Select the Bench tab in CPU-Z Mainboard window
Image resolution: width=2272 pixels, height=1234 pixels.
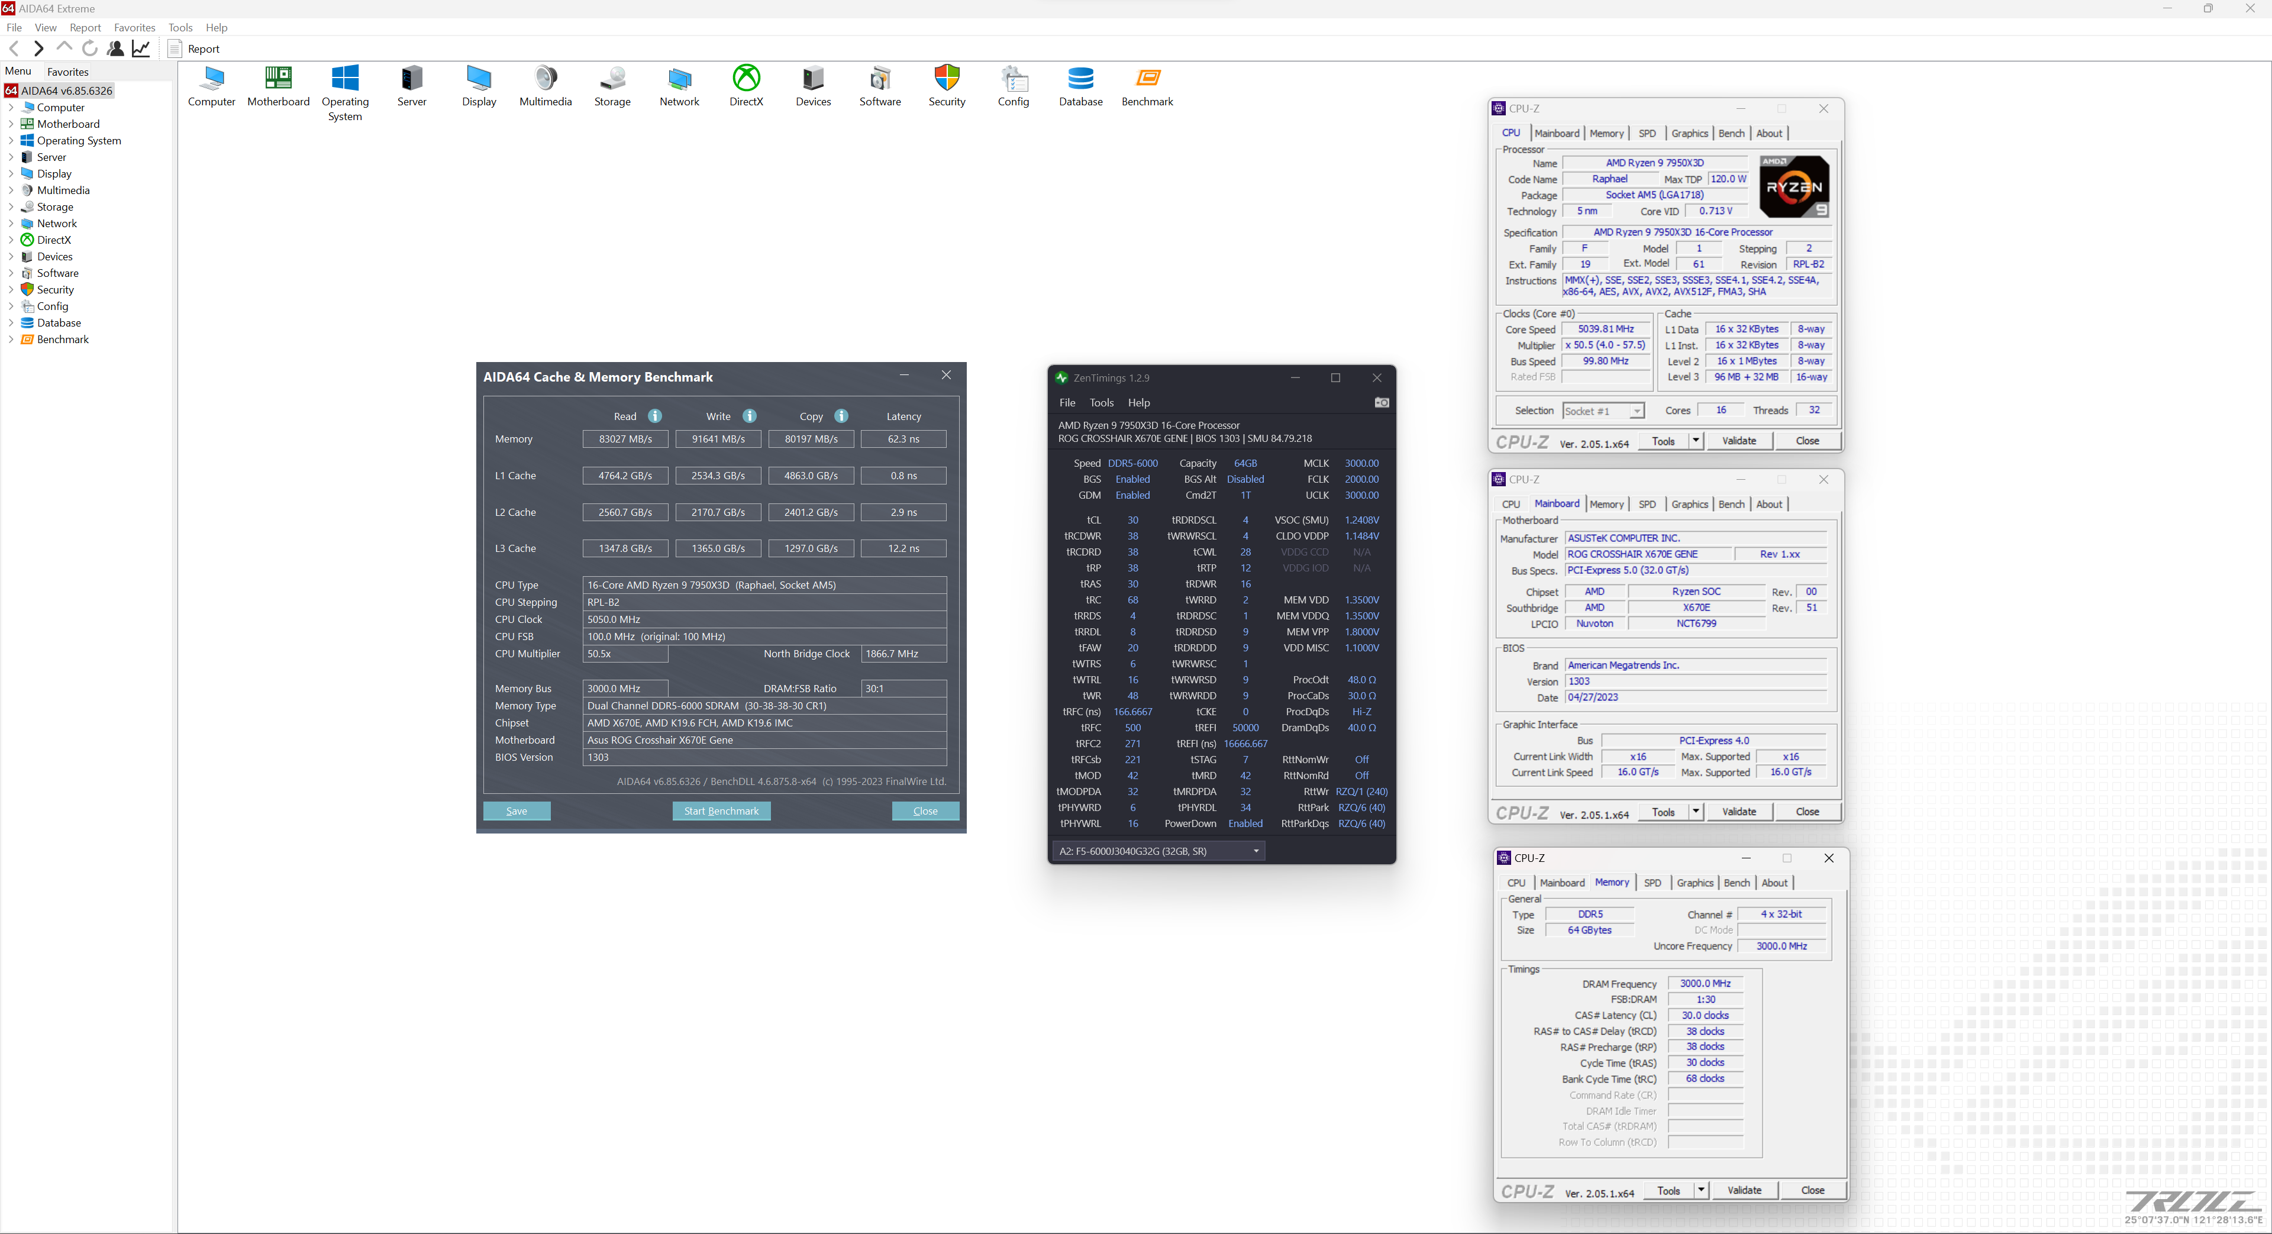(x=1731, y=503)
